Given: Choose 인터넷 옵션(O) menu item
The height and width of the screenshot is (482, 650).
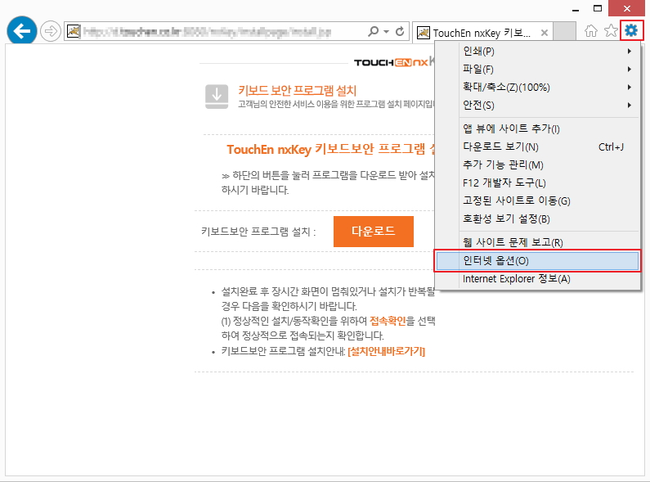Looking at the screenshot, I should point(537,260).
